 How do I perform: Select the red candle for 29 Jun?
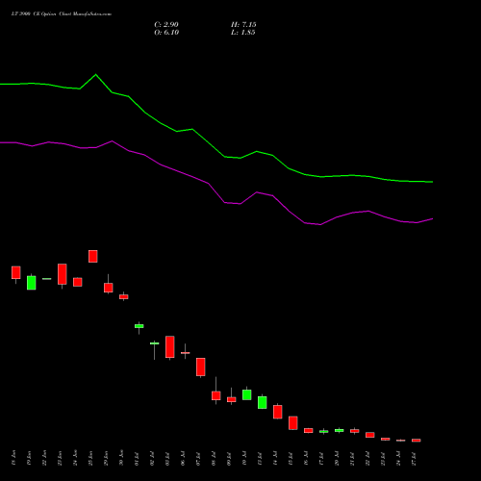[x=109, y=288]
